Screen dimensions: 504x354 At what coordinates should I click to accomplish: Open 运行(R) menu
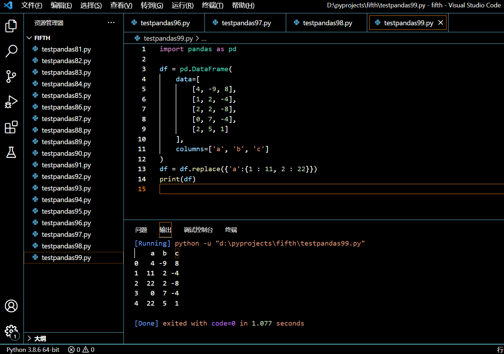(183, 5)
